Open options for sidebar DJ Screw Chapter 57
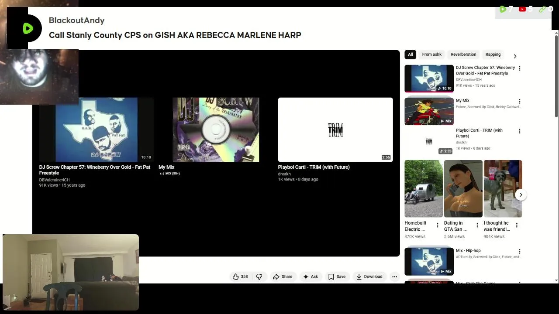 point(519,68)
